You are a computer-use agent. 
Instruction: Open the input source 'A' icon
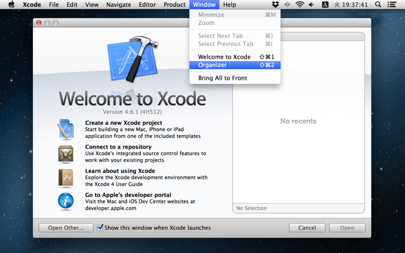(325, 5)
